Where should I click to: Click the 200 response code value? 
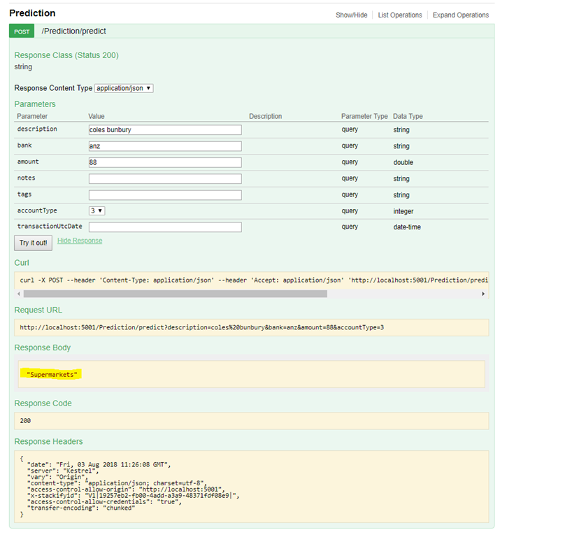[x=25, y=421]
